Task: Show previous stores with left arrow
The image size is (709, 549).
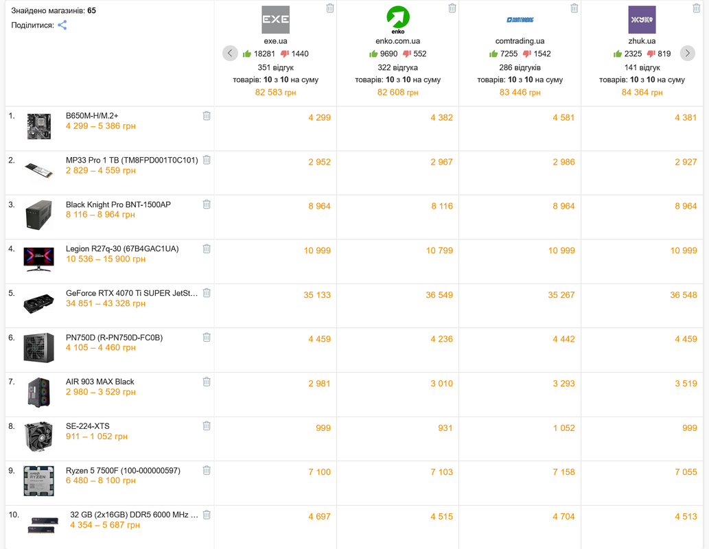Action: tap(230, 54)
